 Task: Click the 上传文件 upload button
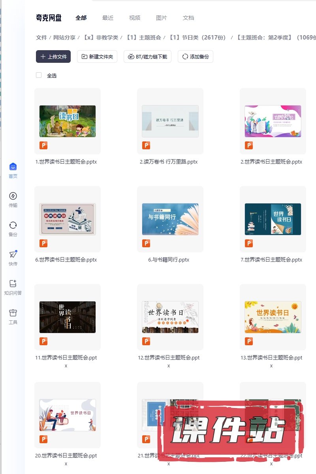coord(53,56)
